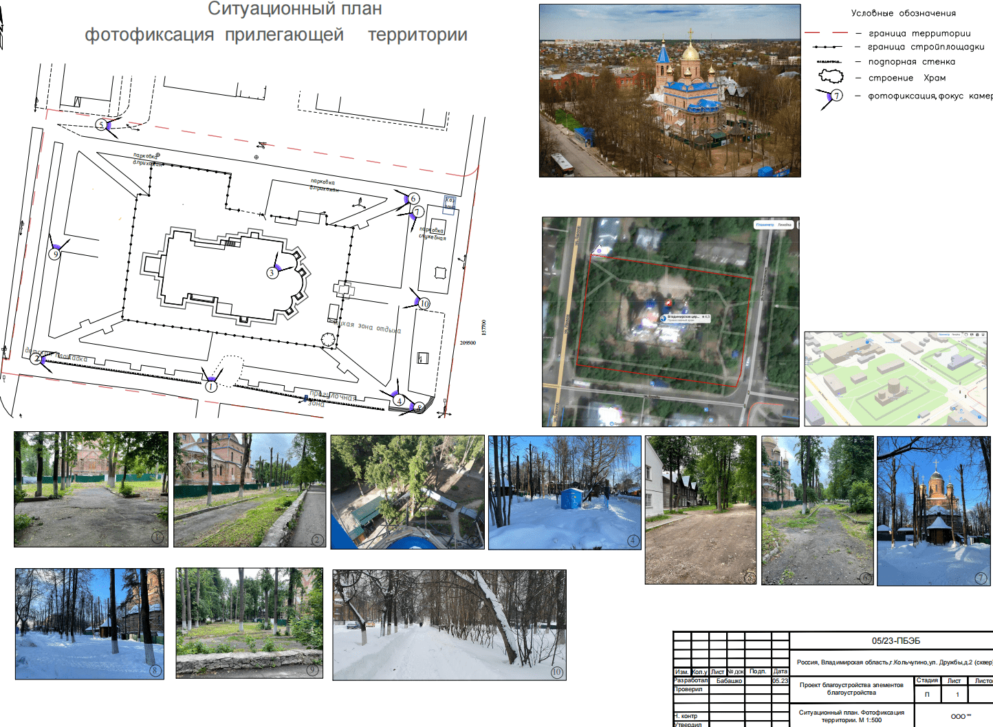Select camera marker 9 on the site plan
Screen dimensions: 993x727
(x=55, y=254)
